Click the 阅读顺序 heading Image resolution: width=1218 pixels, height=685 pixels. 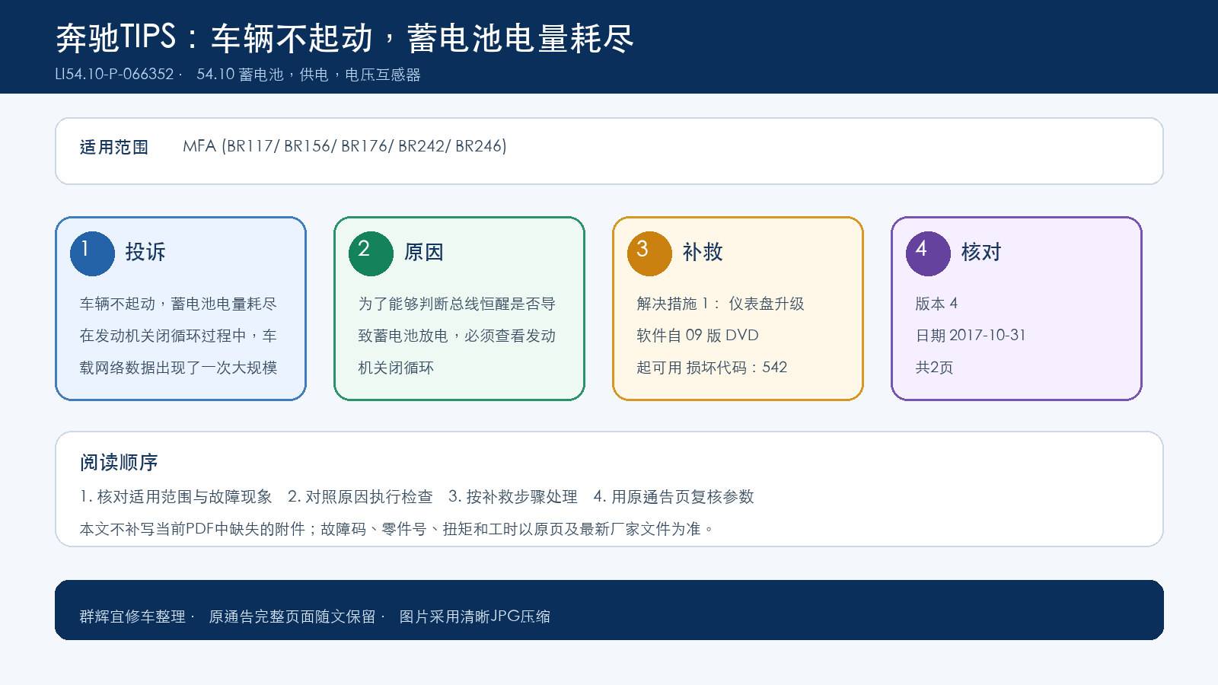click(x=119, y=463)
